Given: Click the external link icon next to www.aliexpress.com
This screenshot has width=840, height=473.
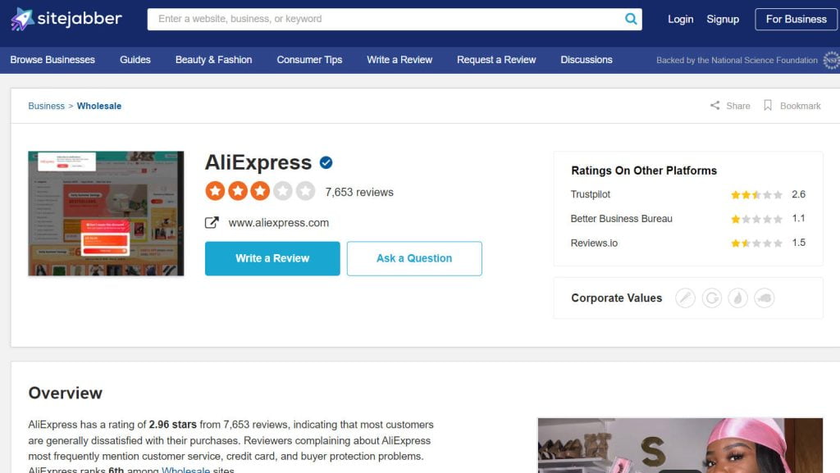Looking at the screenshot, I should pos(212,222).
